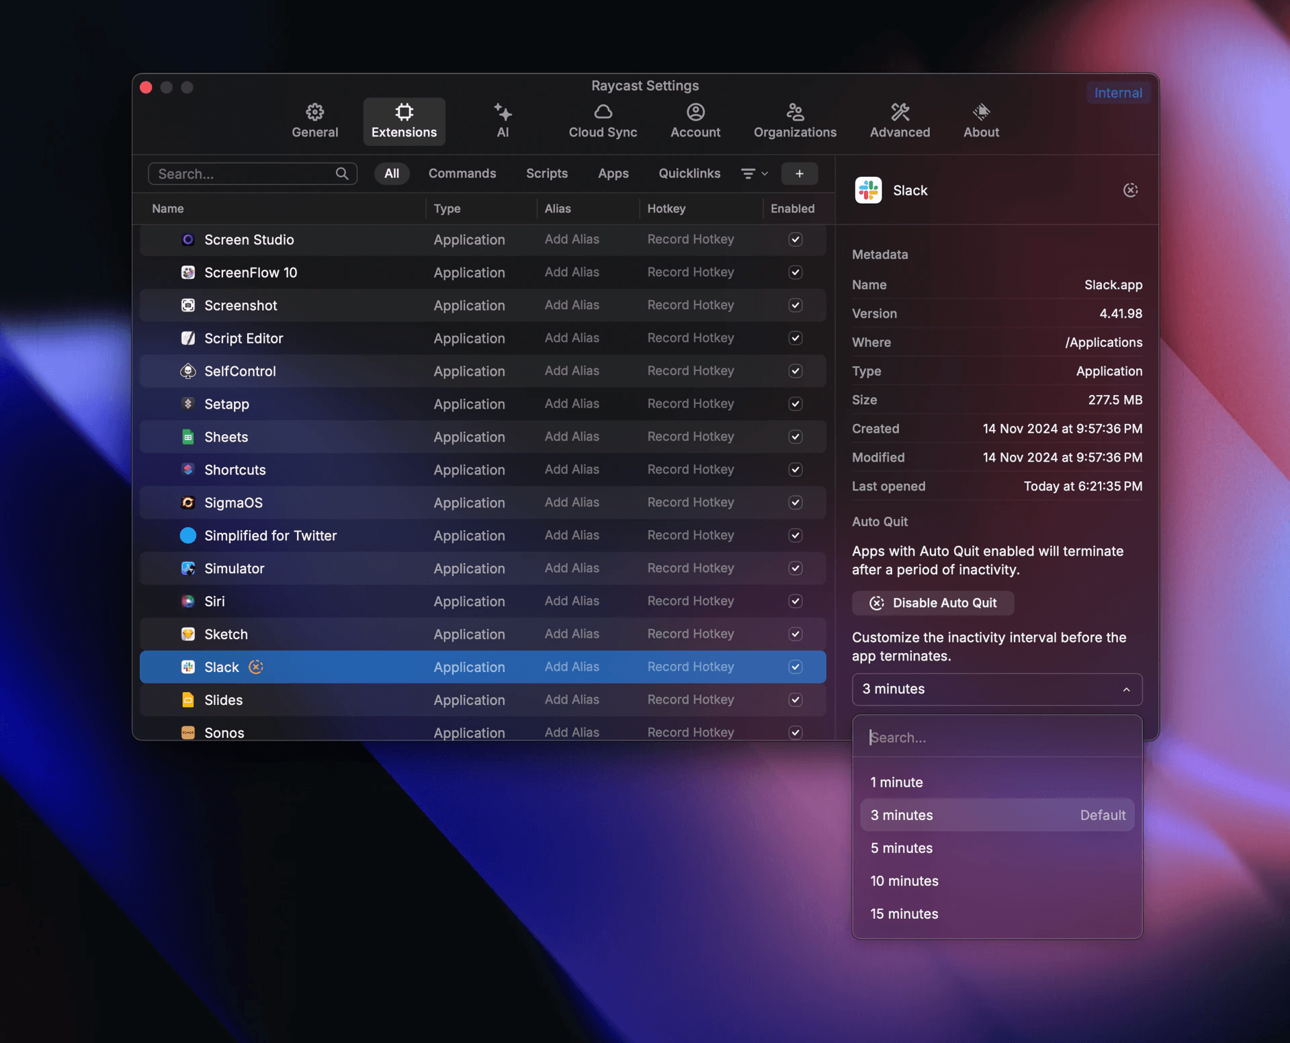Click the Disable Auto Quit button

tap(933, 603)
